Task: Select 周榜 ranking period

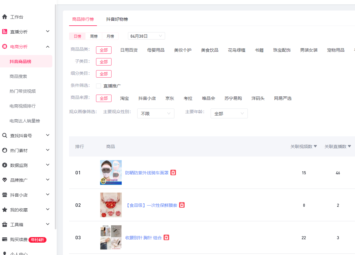Action: click(x=94, y=36)
